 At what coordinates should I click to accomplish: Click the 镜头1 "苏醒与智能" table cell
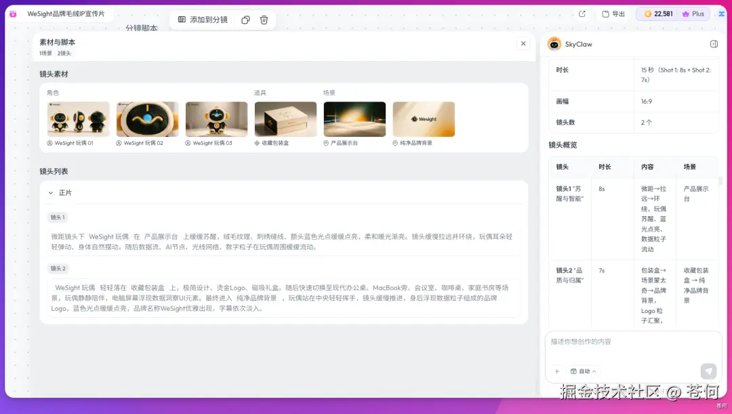570,220
